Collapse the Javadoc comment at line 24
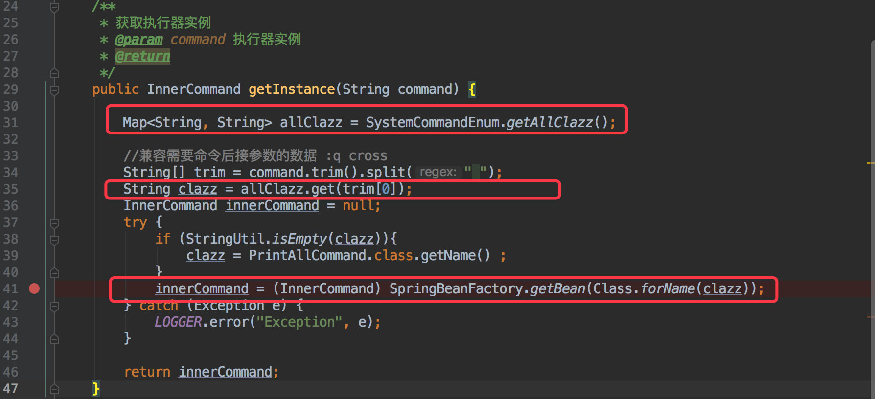This screenshot has width=875, height=399. coord(54,7)
